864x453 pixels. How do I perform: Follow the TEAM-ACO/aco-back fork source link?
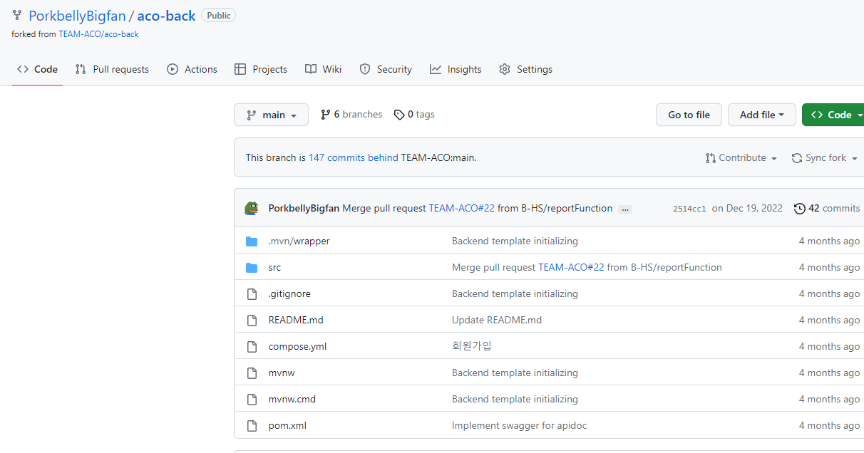point(98,34)
